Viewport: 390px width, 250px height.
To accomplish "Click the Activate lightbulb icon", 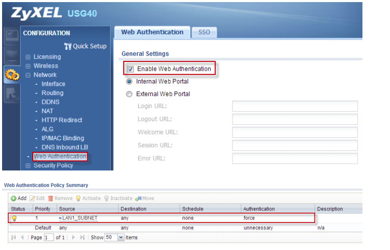I will (79, 198).
